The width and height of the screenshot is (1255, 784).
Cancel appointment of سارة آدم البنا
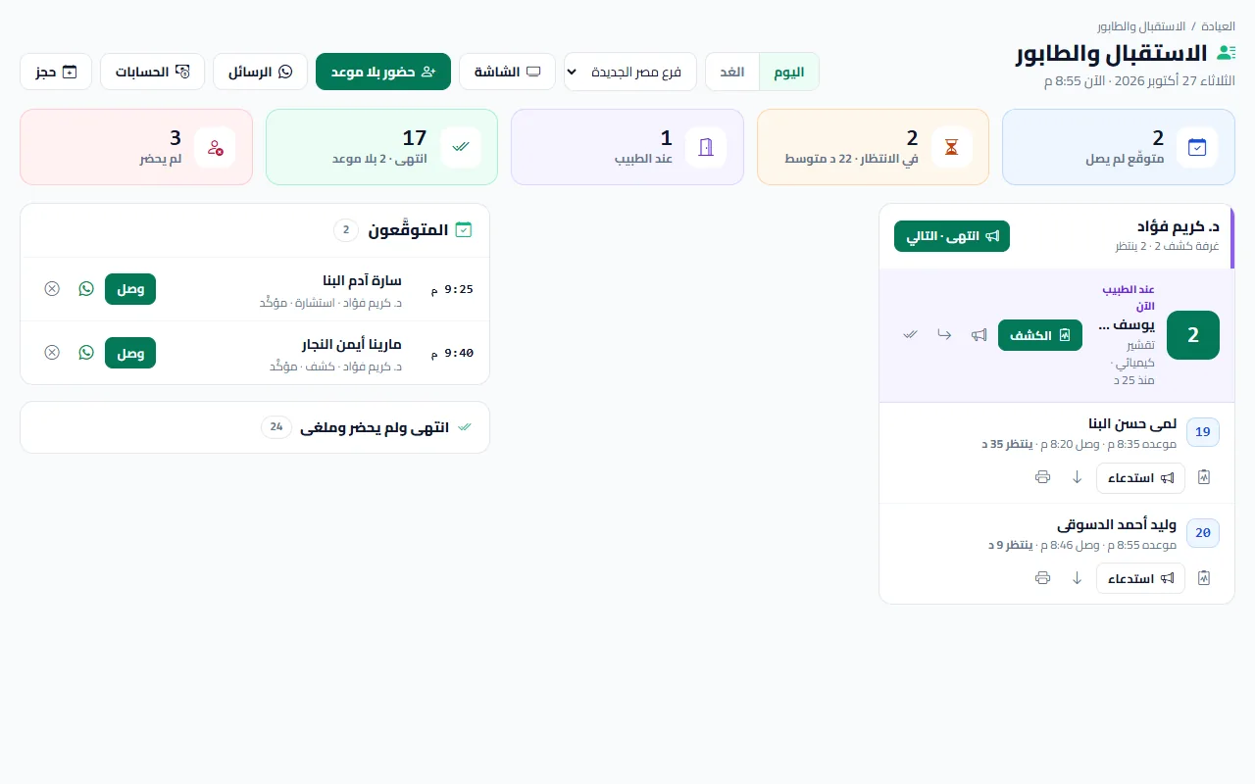[x=52, y=289]
